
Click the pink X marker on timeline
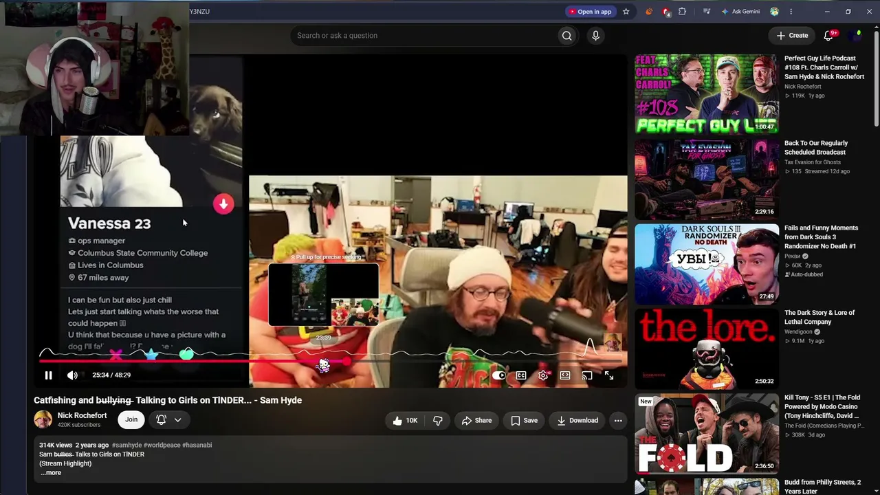point(115,355)
